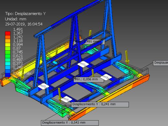Select the Máx 1,491 mm result label
Screen dimensions: 168x126
click(x=89, y=42)
